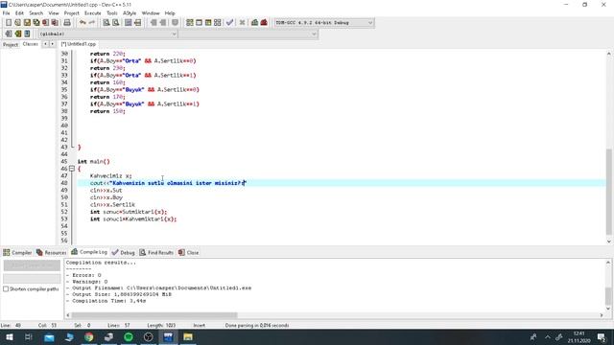614x345 pixels.
Task: Click the red Delete profiling information icon
Action: pos(264,23)
